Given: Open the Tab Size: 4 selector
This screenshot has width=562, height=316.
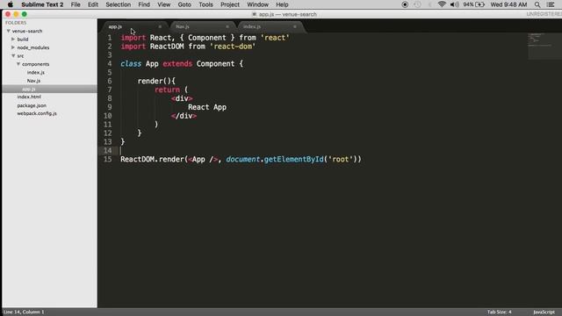Looking at the screenshot, I should pyautogui.click(x=500, y=312).
